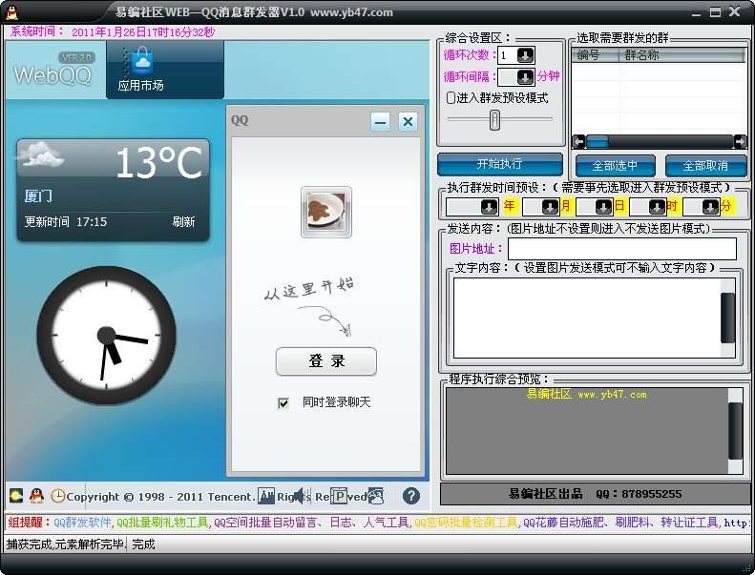Click the weather cloud icon in the widget

(x=40, y=154)
